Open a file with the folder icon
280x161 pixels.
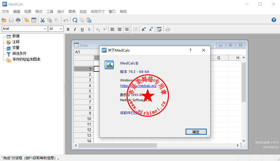tap(4, 20)
